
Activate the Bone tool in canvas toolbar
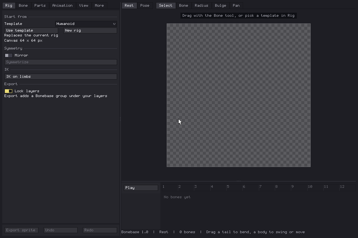(183, 6)
